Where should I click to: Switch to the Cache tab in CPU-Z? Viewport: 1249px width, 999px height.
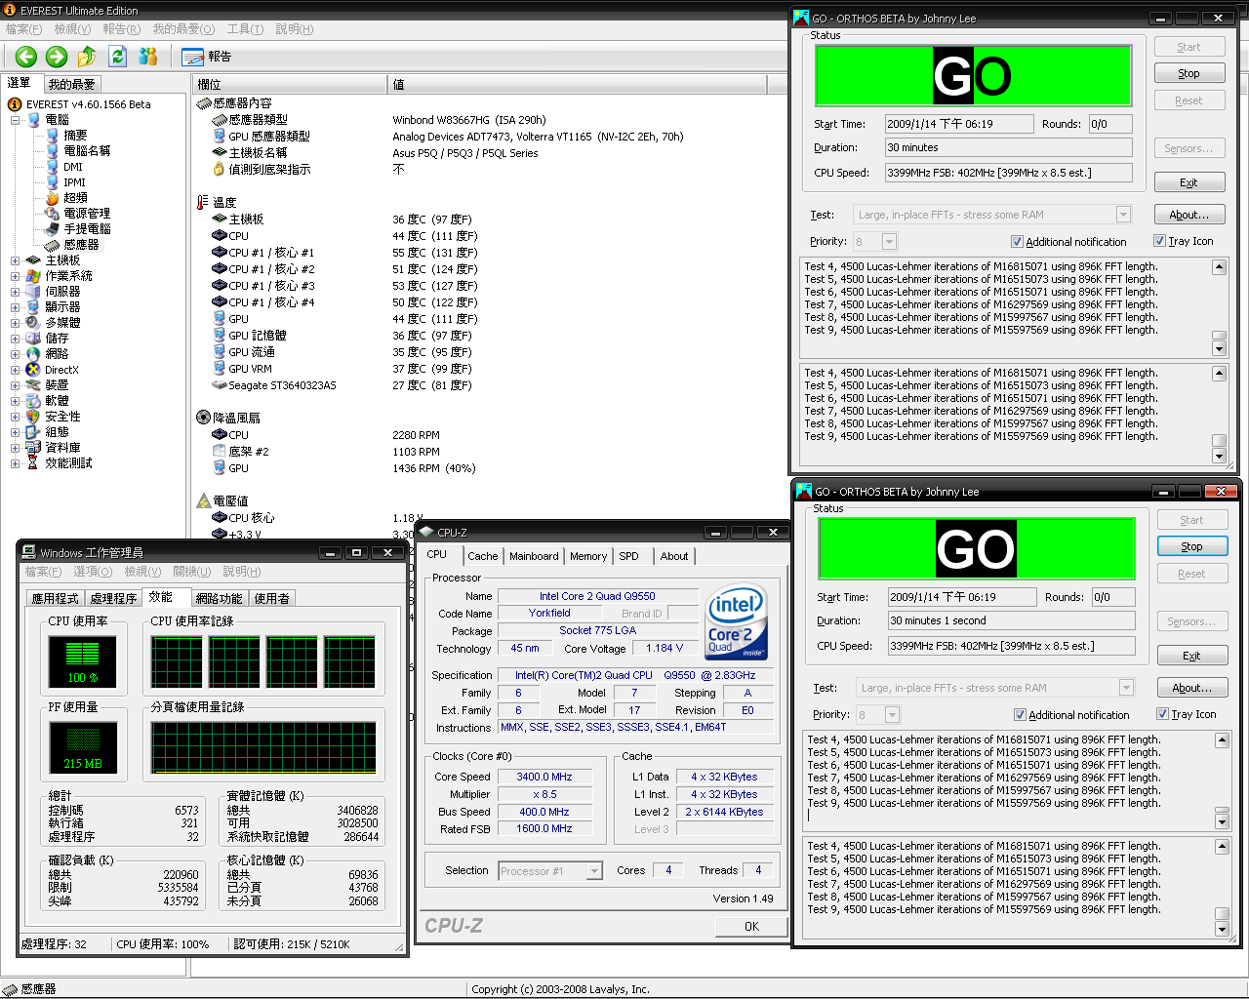pyautogui.click(x=482, y=556)
